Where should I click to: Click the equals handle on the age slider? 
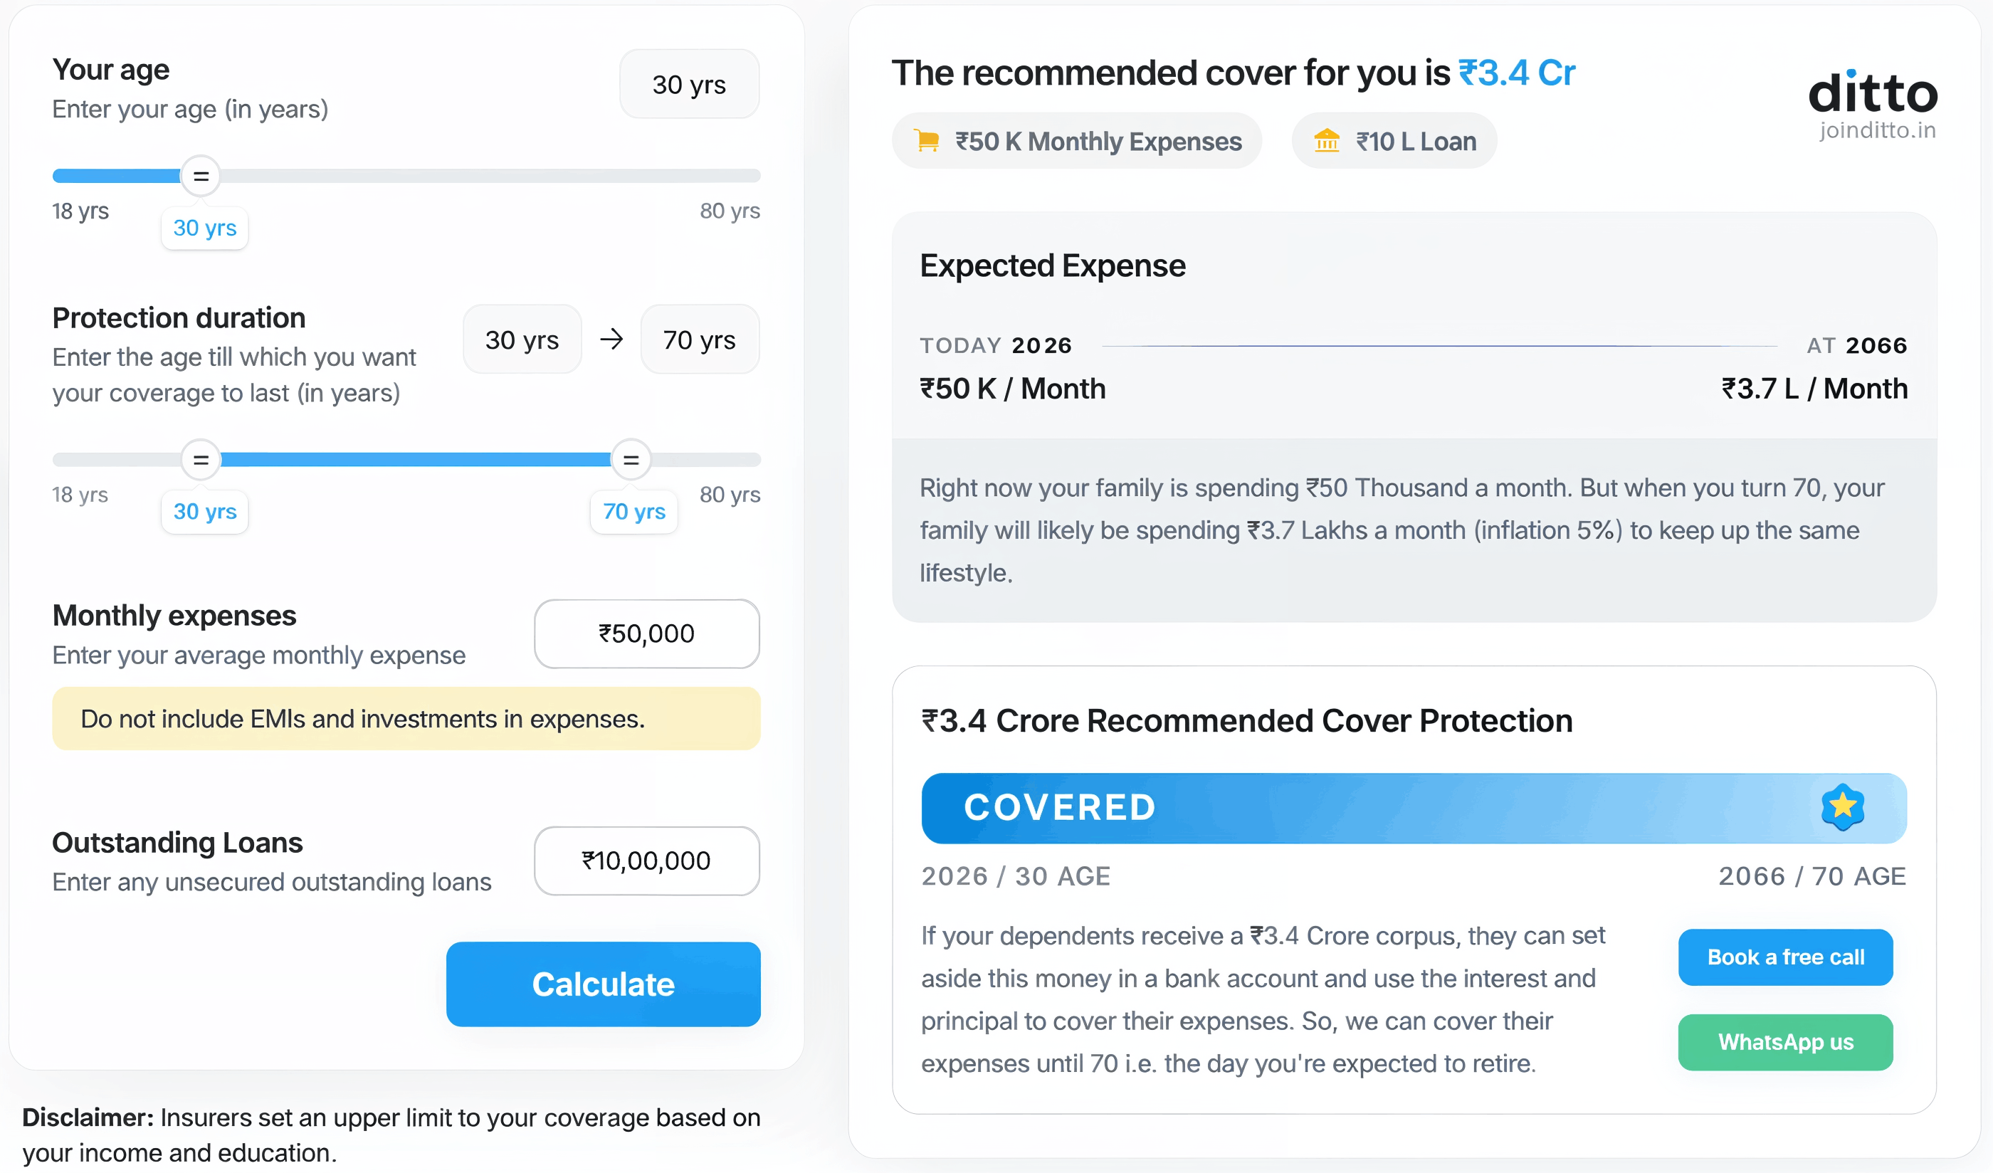[201, 176]
